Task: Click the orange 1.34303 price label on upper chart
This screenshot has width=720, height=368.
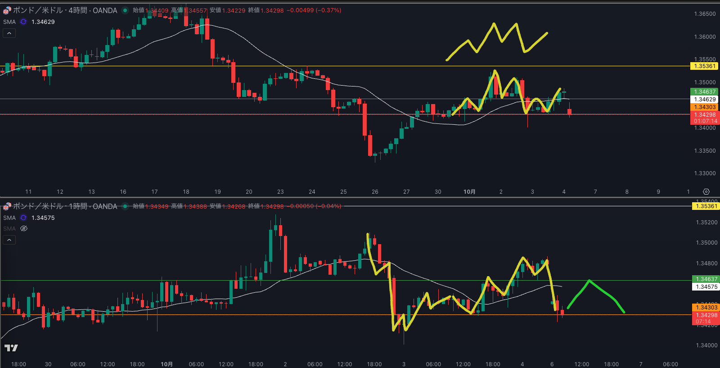Action: click(704, 107)
